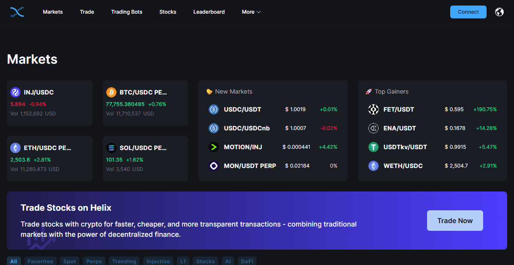Open the Leaderboard page

(209, 12)
